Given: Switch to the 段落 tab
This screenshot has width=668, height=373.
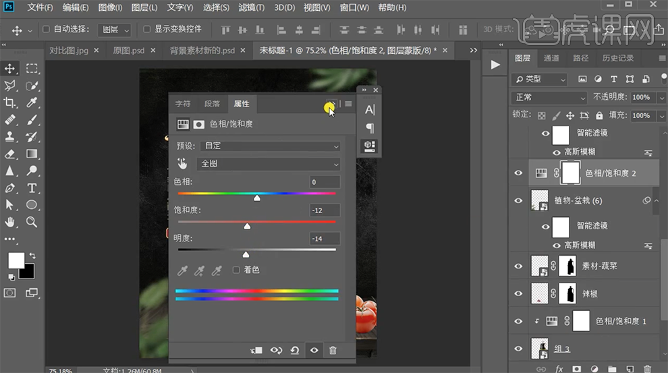Looking at the screenshot, I should (212, 104).
